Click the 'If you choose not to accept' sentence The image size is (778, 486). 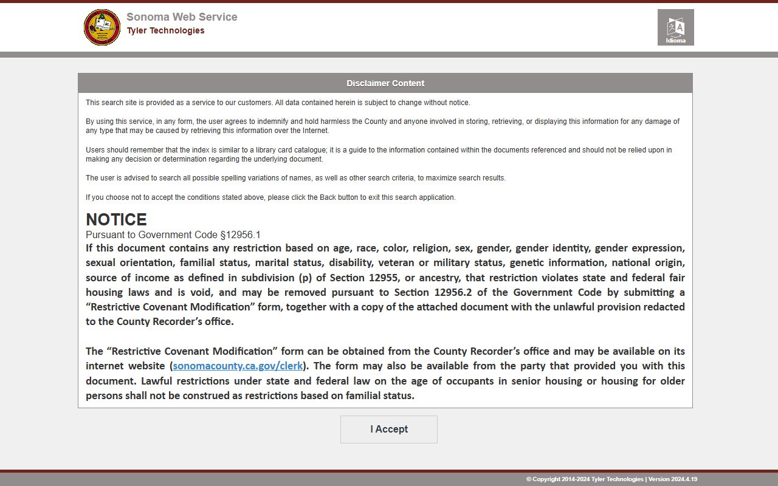coord(270,197)
